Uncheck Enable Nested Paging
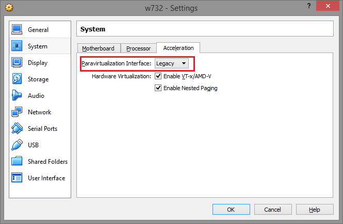 click(158, 88)
